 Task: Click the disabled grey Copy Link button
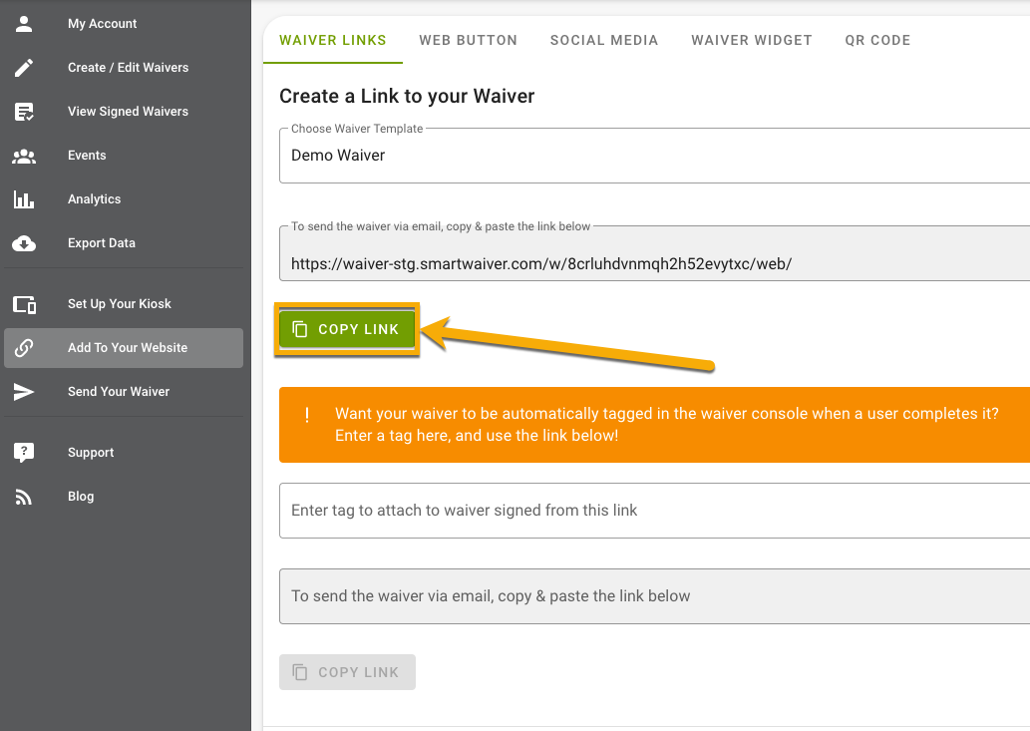click(x=347, y=672)
